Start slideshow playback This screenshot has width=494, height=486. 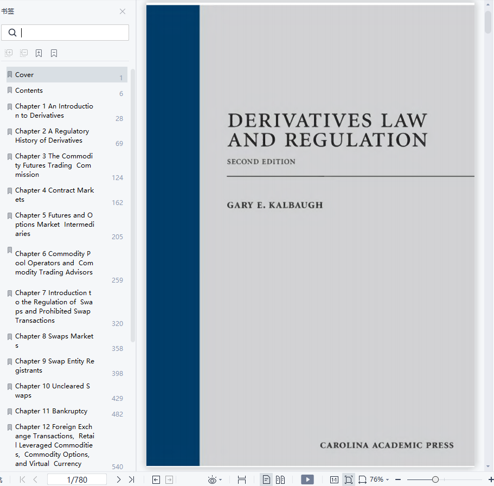307,479
